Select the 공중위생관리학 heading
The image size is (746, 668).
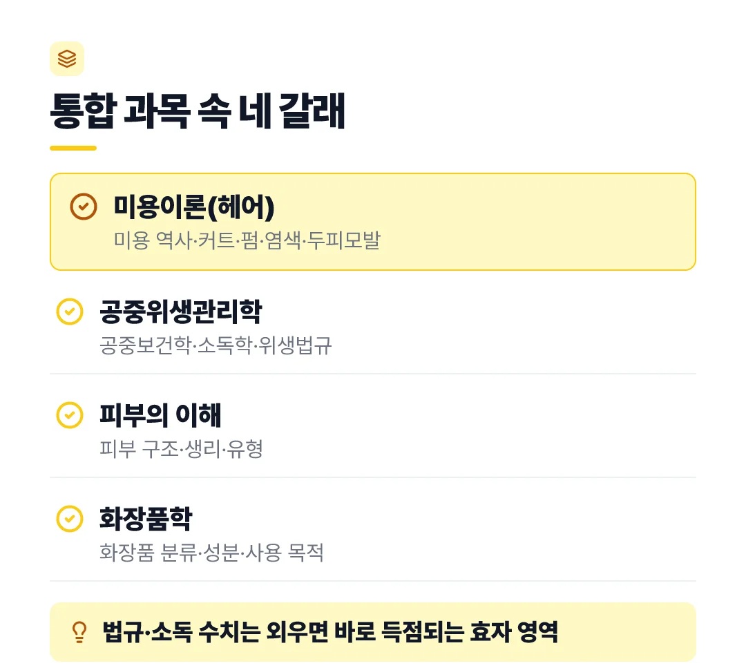(181, 312)
